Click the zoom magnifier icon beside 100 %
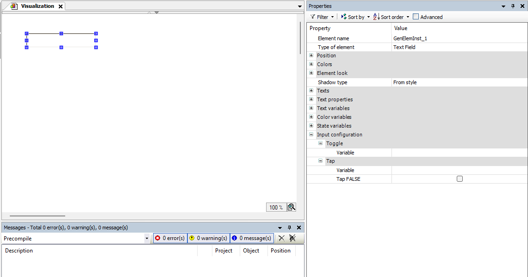The image size is (528, 277). click(x=291, y=207)
